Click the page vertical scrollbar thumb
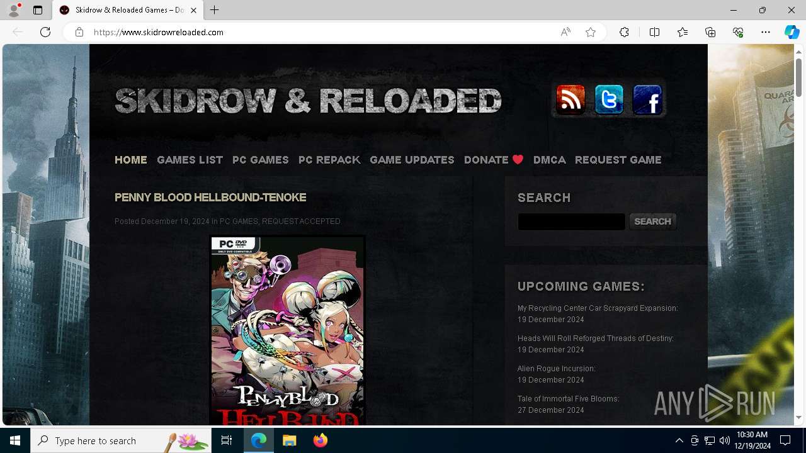This screenshot has width=806, height=453. click(799, 77)
